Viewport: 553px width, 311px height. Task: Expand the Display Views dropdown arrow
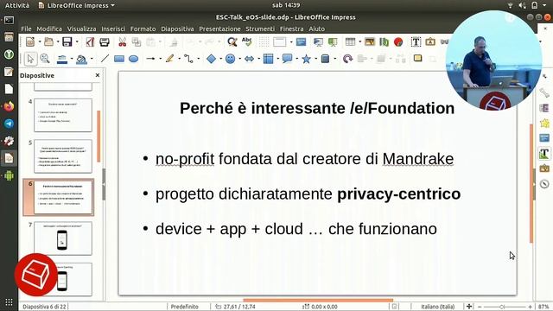point(291,42)
